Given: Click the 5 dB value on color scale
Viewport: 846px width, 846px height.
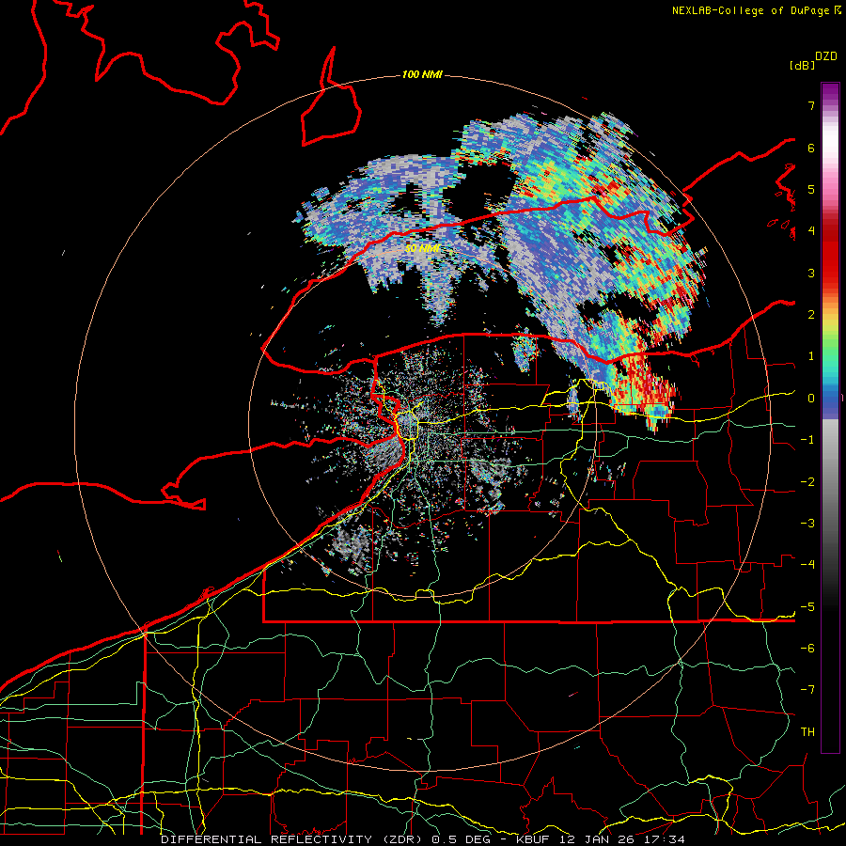Looking at the screenshot, I should (811, 189).
